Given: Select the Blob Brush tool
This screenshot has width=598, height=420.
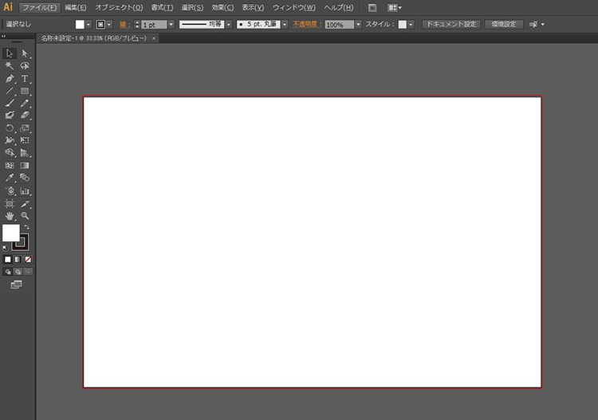Looking at the screenshot, I should (x=10, y=115).
